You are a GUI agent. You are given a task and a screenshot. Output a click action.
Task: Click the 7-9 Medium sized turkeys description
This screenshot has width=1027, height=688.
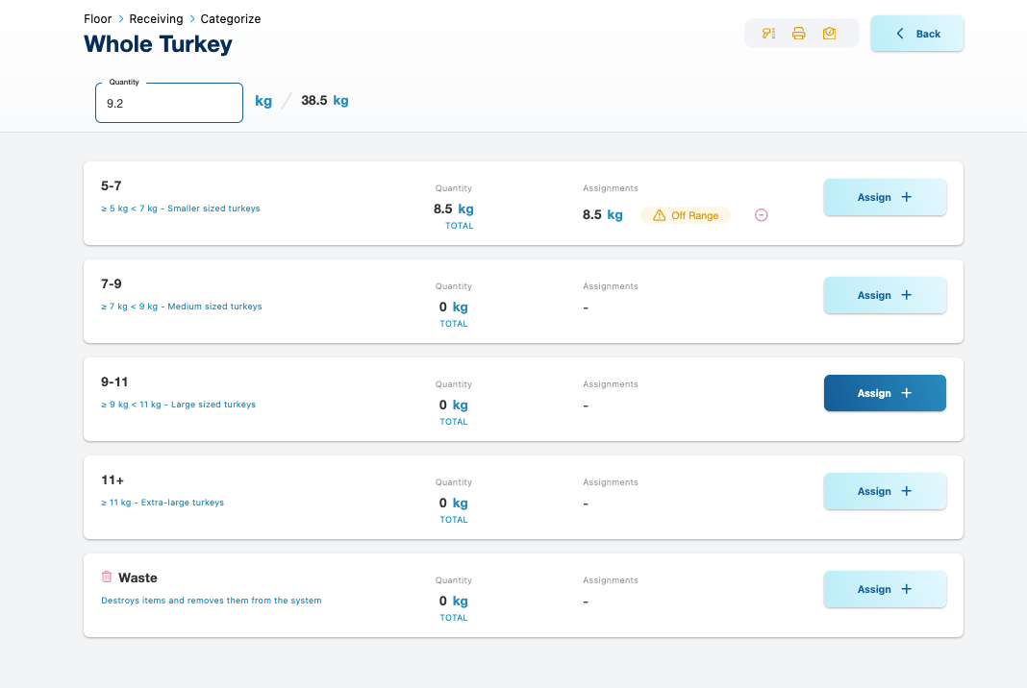182,307
